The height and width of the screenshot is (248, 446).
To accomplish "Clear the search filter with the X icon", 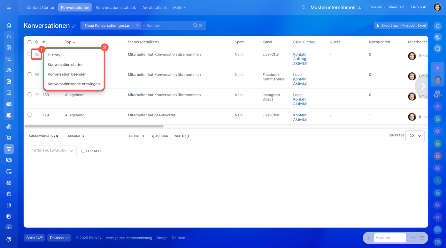I will 201,25.
